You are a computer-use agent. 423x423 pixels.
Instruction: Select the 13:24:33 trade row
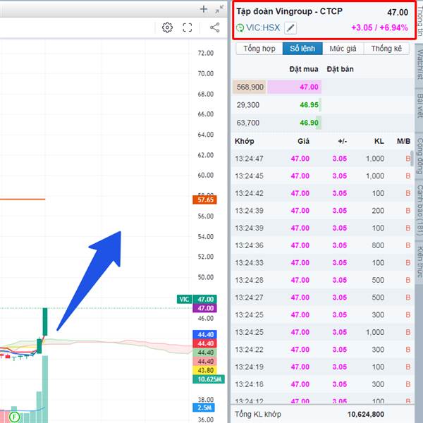322,262
